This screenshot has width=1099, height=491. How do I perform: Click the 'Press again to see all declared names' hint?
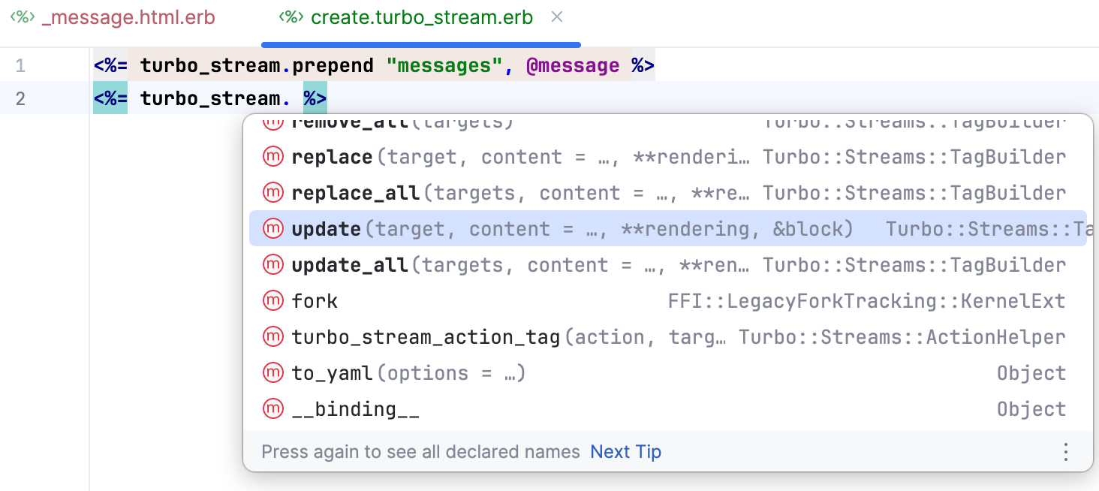pos(420,452)
